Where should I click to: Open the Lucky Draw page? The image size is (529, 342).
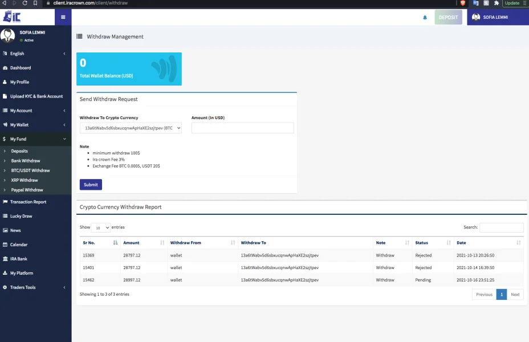pos(21,216)
